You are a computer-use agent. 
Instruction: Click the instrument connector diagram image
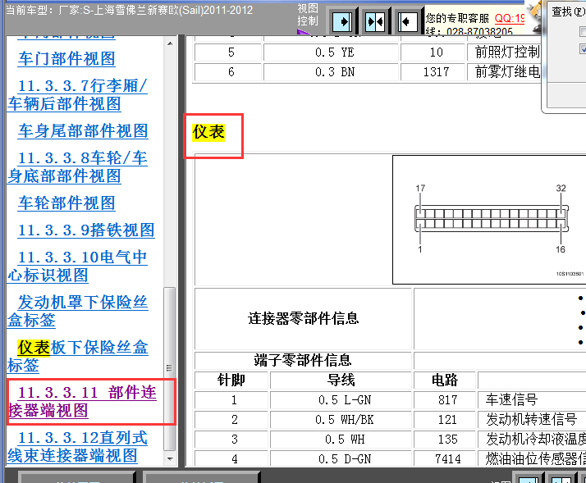tap(489, 220)
